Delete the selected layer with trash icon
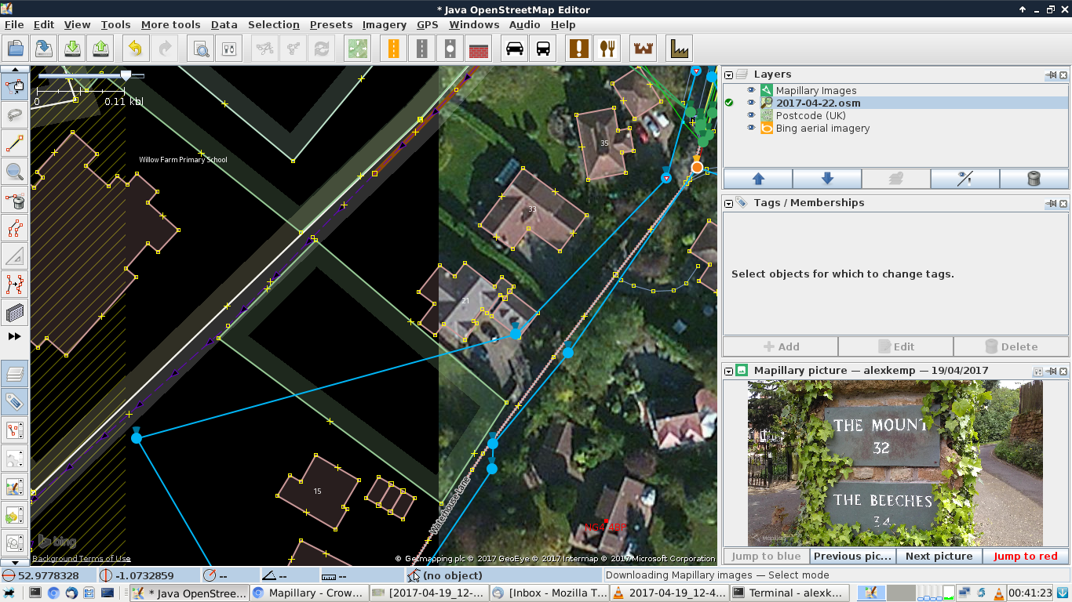Screen dimensions: 1072x602 [x=1034, y=179]
